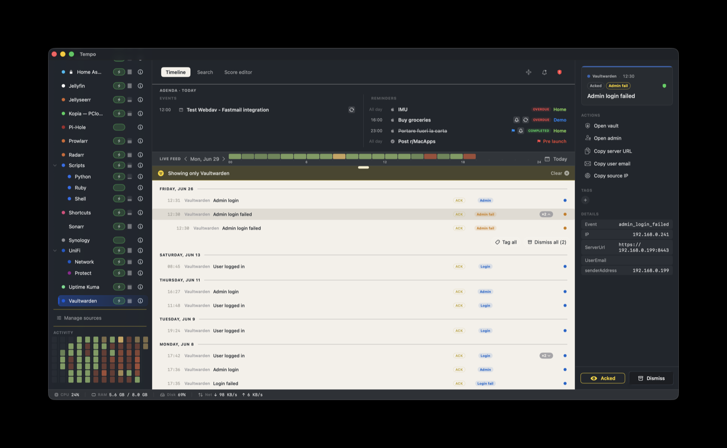
Task: Click the calendar icon next to Today
Action: [x=547, y=159]
